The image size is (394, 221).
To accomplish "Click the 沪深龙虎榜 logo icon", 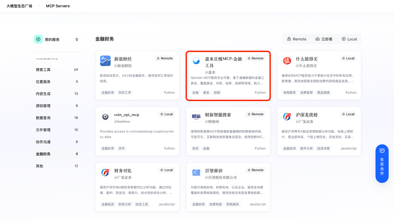I will (287, 117).
